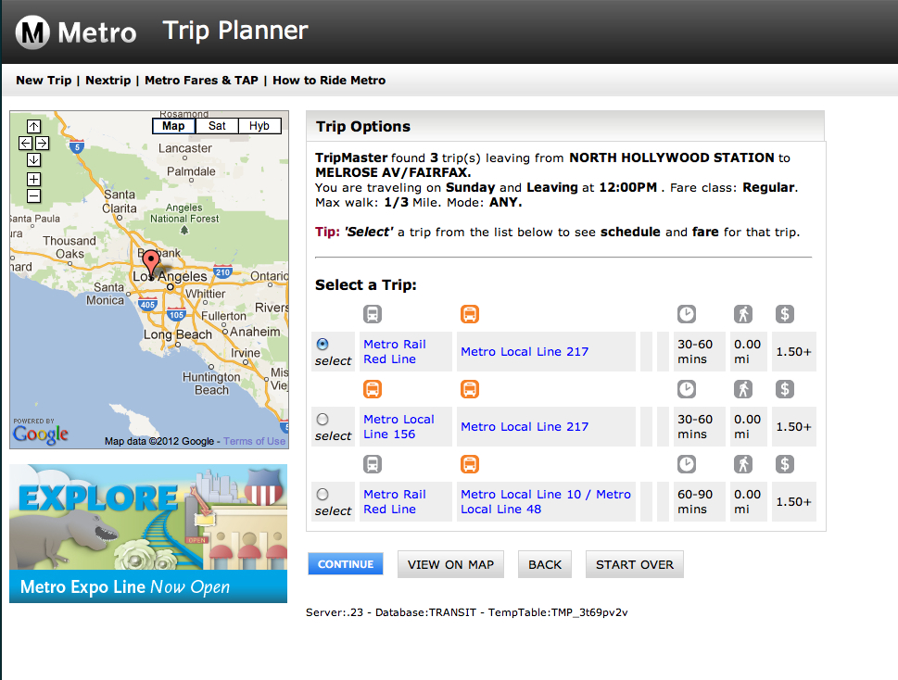Image resolution: width=898 pixels, height=680 pixels.
Task: Select the Line 156 trip radio button
Action: (x=323, y=419)
